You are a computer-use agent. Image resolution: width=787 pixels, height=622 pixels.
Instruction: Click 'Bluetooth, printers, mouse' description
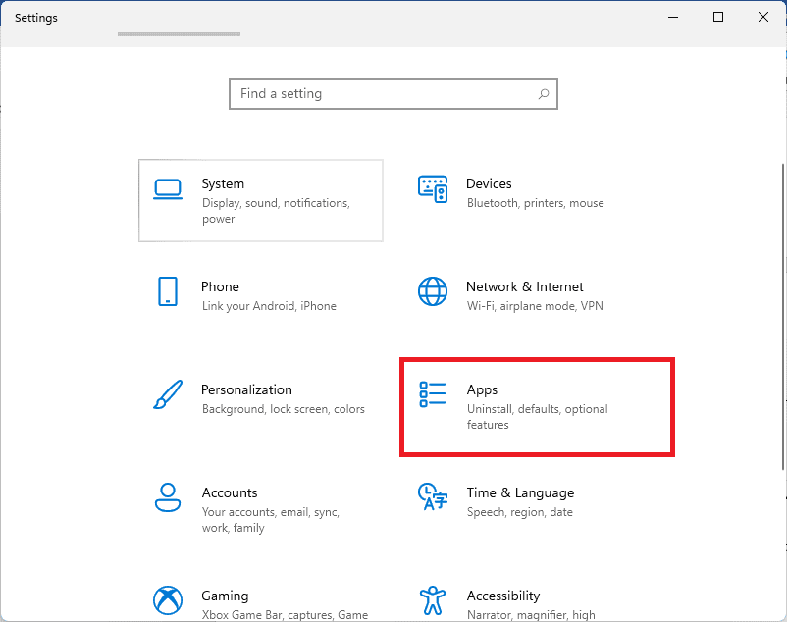[x=536, y=203]
